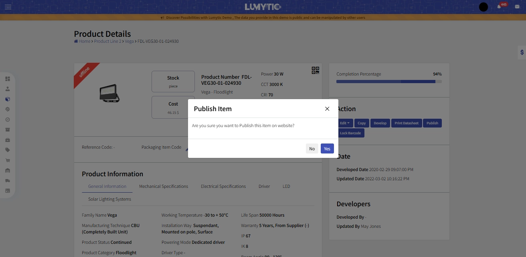
Task: Open notifications bell with 445 badge
Action: [x=499, y=7]
